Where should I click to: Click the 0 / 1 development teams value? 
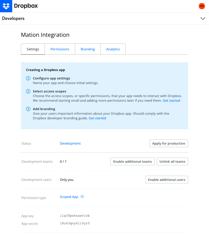[x=63, y=161]
